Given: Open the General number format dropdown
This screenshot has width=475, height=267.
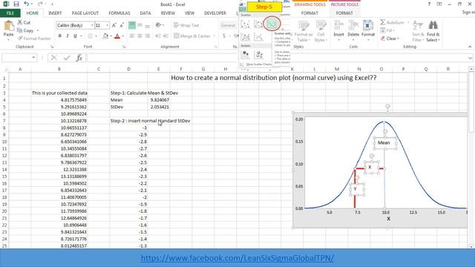Looking at the screenshot, I should tap(228, 25).
